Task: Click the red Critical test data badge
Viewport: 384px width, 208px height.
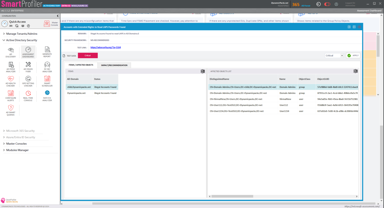Action: point(88,56)
